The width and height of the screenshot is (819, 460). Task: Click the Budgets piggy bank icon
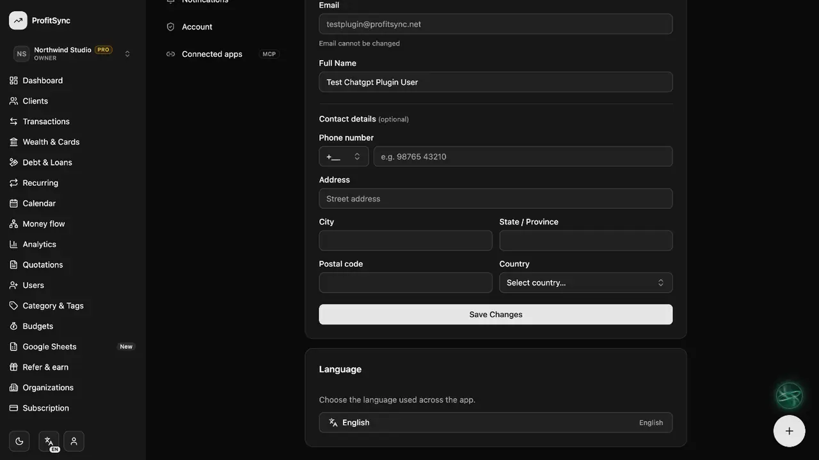tap(13, 326)
